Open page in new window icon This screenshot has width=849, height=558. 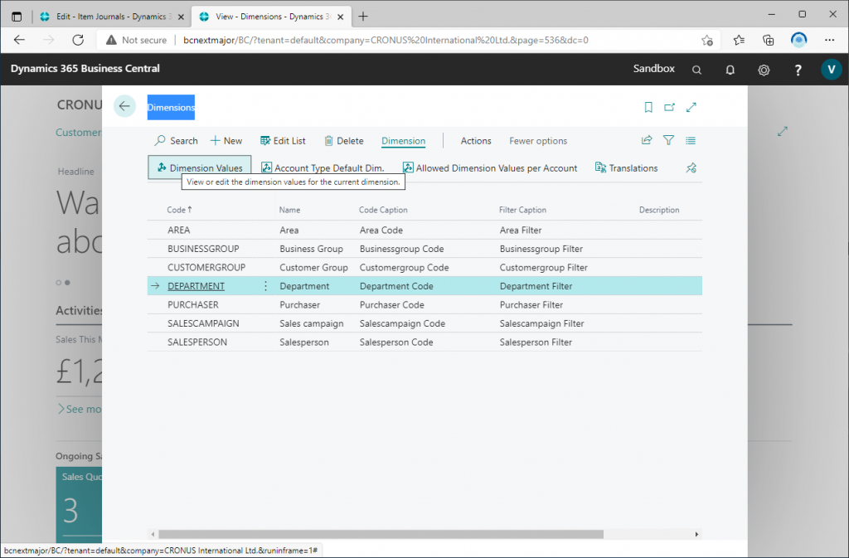[670, 107]
